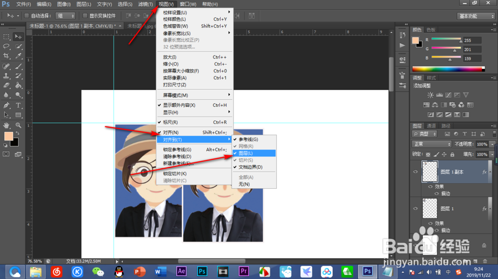Viewport: 498px width, 279px height.
Task: Select the Rectangle shape tool
Action: click(x=18, y=115)
